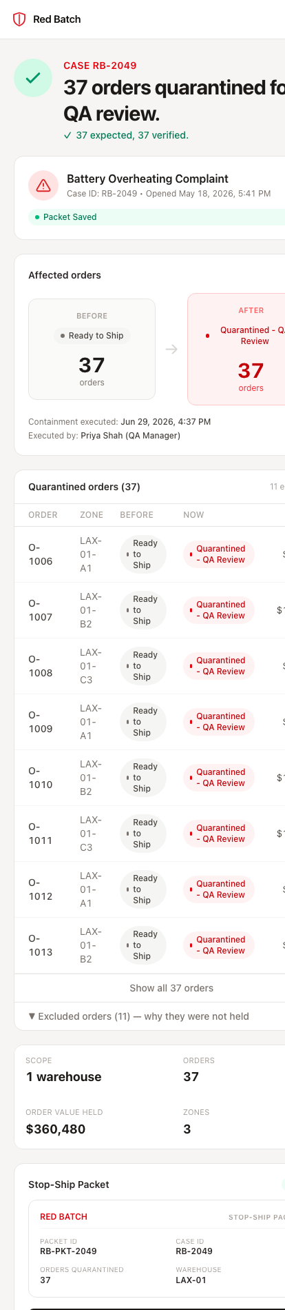Screen dimensions: 285x1310
Task: Click the Red Batch shield logo
Action: tap(19, 19)
